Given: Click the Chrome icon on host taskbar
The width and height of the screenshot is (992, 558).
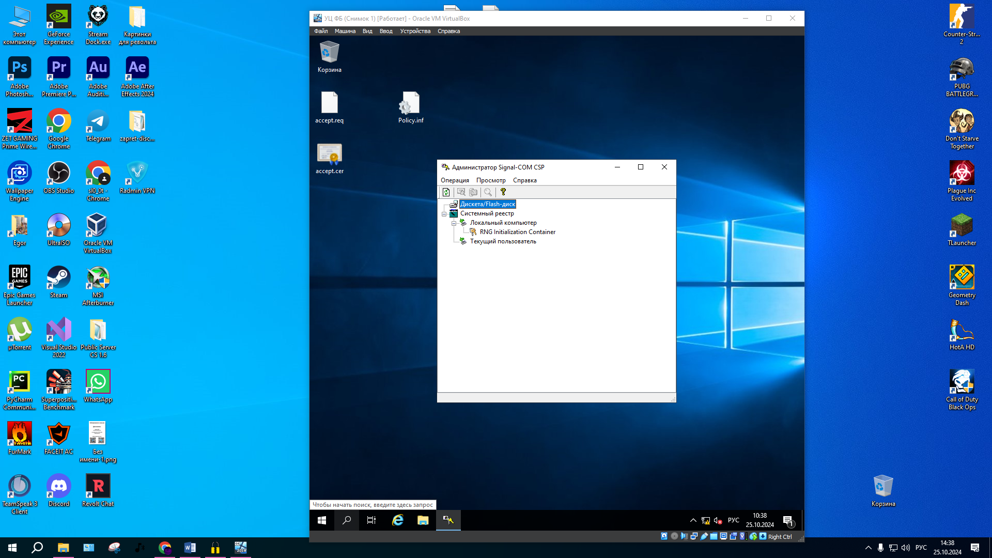Looking at the screenshot, I should (165, 548).
